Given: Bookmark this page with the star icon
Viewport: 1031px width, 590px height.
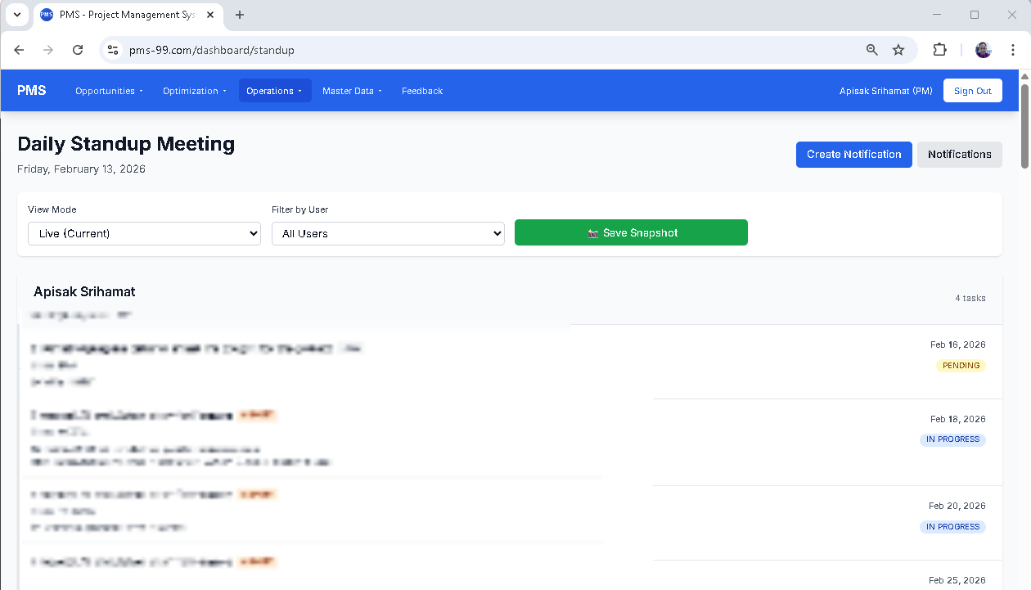Looking at the screenshot, I should [x=898, y=50].
